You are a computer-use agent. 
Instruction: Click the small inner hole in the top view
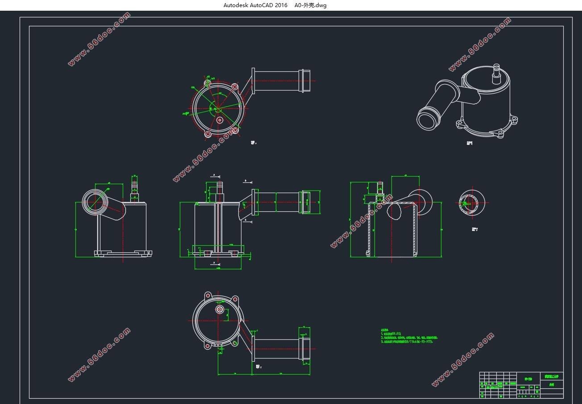219,120
